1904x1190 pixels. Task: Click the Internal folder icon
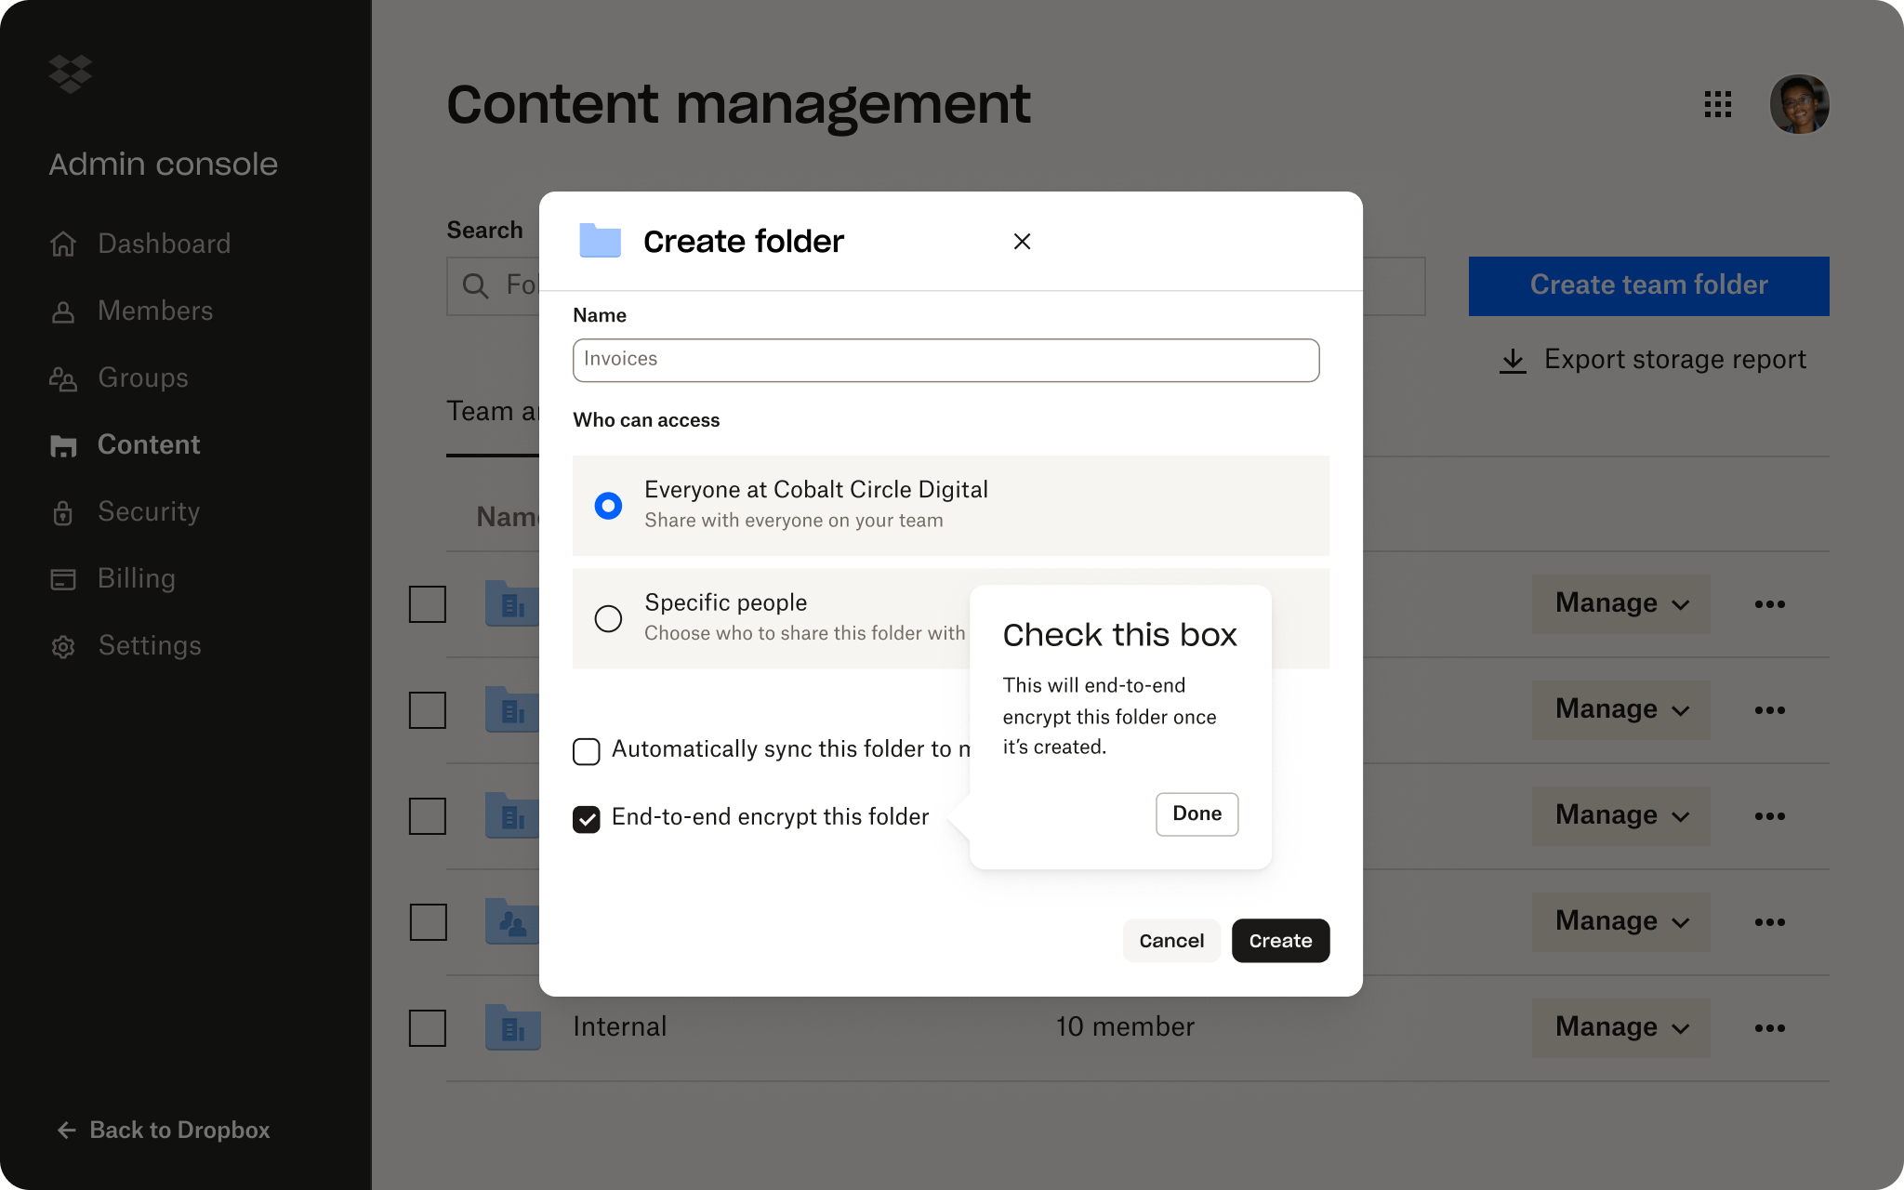pyautogui.click(x=512, y=1027)
